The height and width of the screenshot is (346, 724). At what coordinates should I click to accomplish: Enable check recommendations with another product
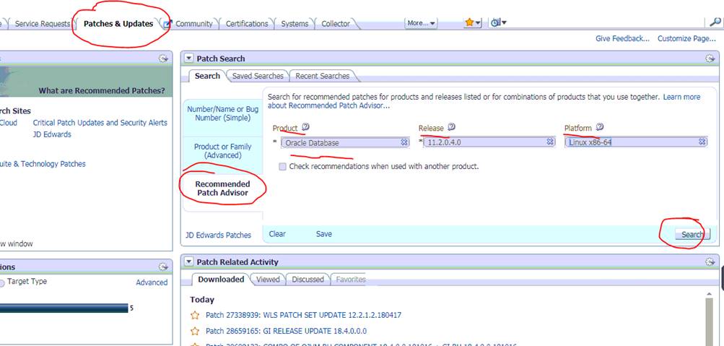(x=282, y=166)
